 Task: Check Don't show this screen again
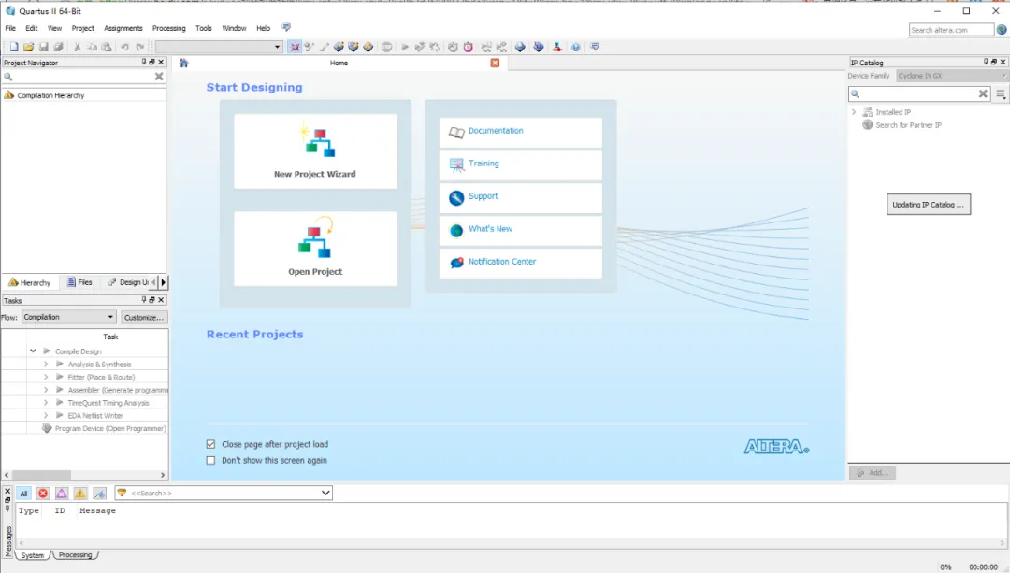pos(210,460)
